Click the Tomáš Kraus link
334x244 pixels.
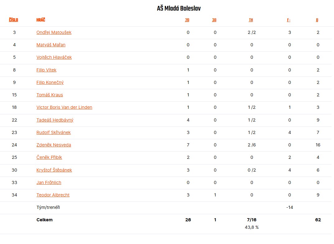pos(49,95)
